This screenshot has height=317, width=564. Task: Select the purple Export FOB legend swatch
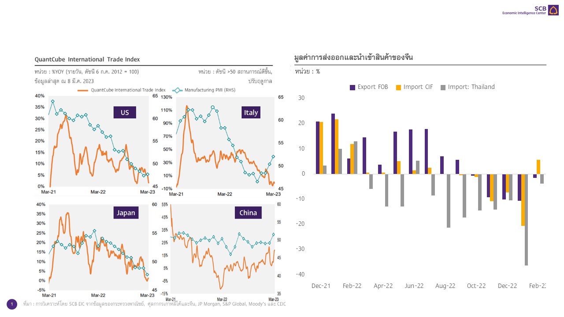352,87
